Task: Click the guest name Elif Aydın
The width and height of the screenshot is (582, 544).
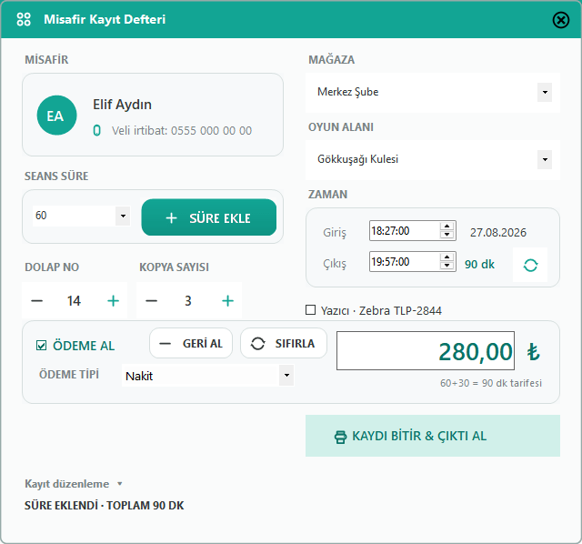Action: coord(122,105)
